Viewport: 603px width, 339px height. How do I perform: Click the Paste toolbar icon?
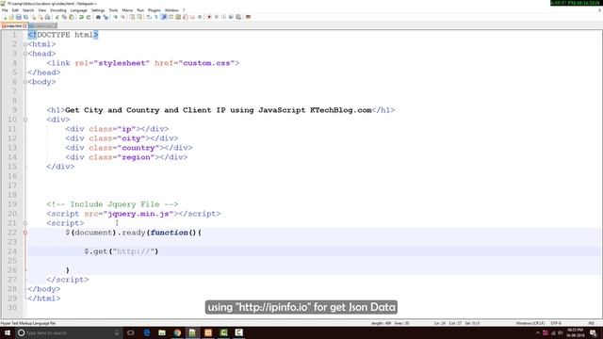[72, 17]
